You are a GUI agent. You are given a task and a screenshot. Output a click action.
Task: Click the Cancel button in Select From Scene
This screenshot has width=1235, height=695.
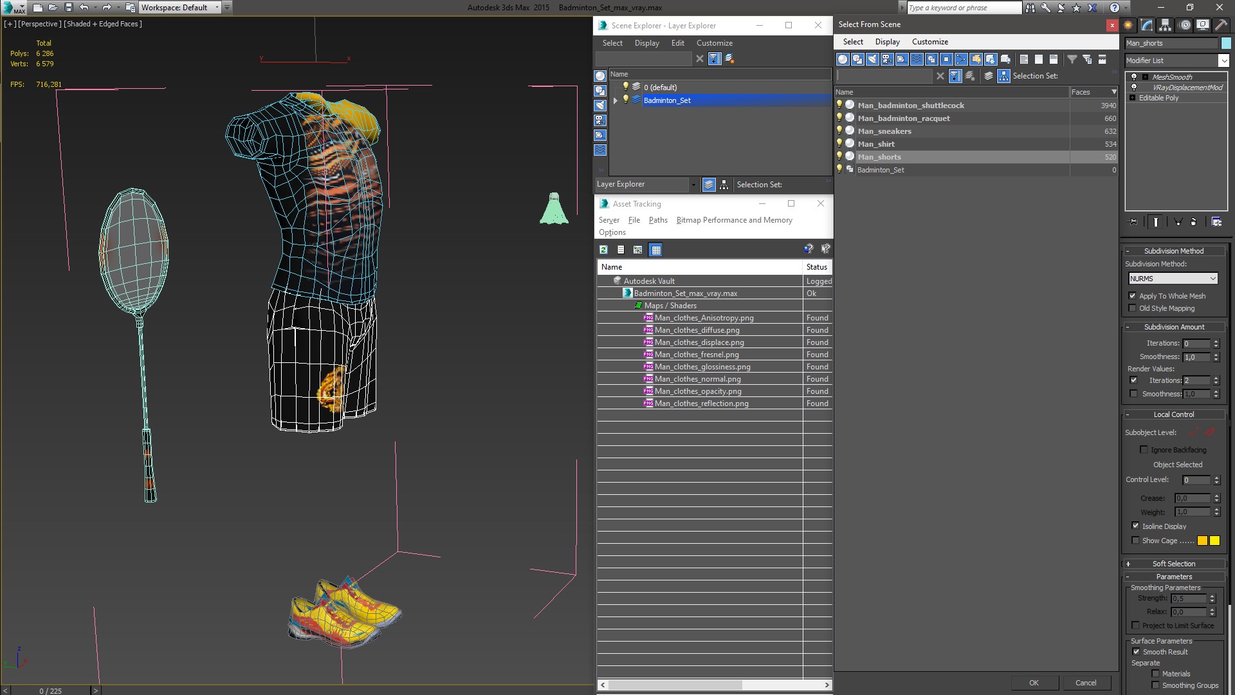pyautogui.click(x=1086, y=682)
